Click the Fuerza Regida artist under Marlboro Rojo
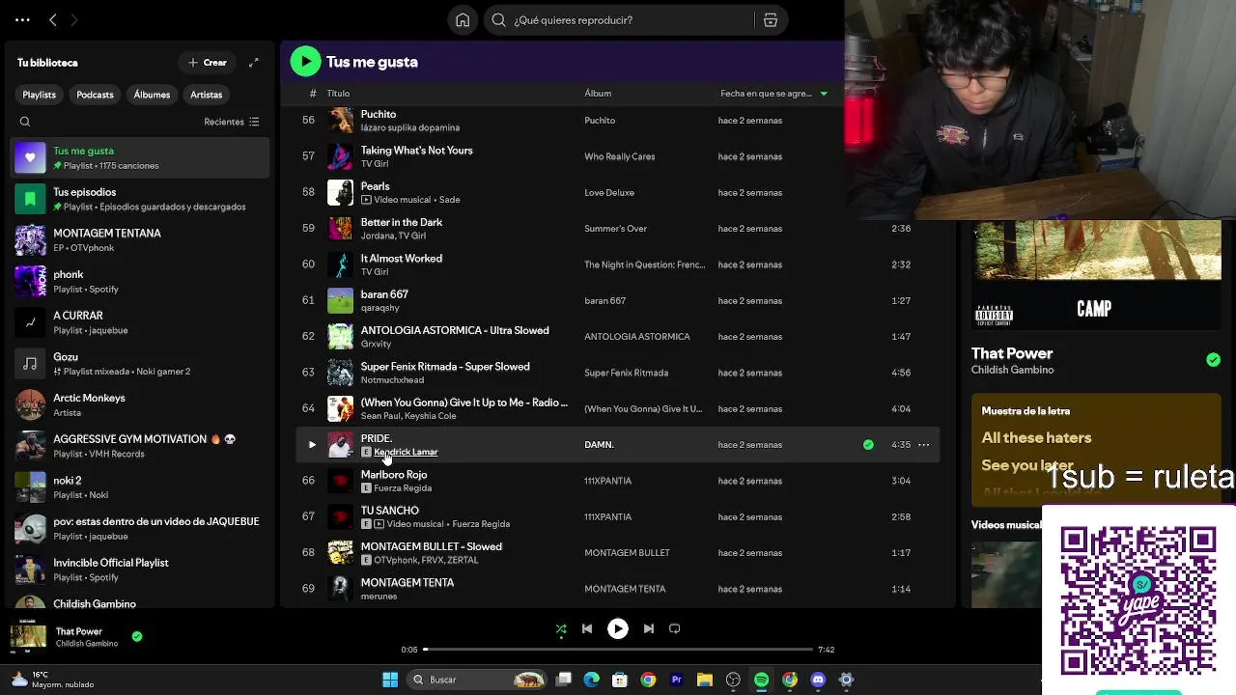This screenshot has height=695, width=1236. pos(403,488)
